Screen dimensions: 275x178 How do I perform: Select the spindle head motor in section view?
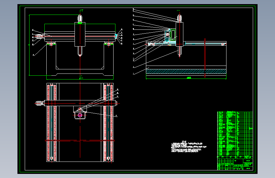pos(180,18)
